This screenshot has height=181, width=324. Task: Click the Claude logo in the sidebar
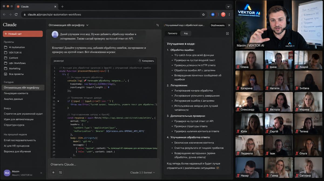[x=10, y=25]
